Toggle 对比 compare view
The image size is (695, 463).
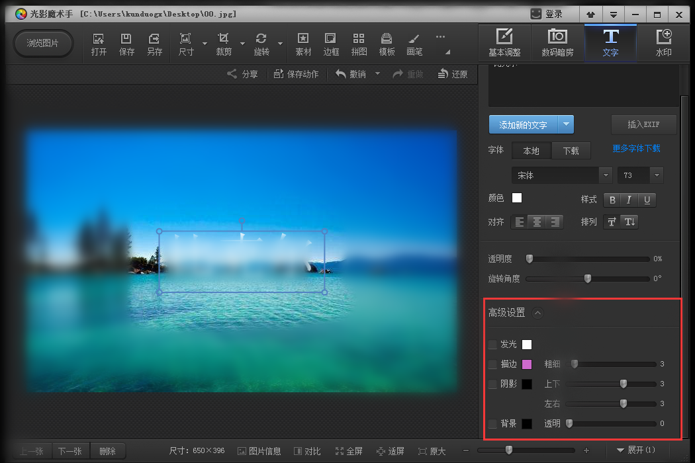pyautogui.click(x=307, y=451)
